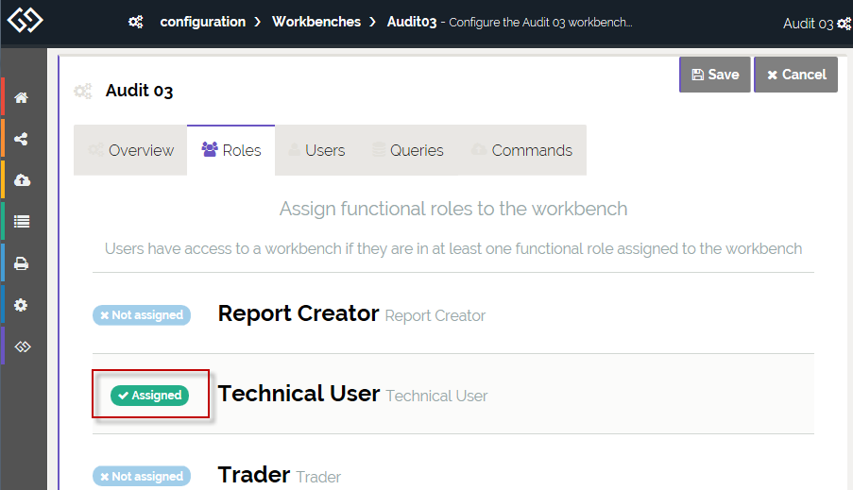Click the home icon in the sidebar

(x=21, y=98)
